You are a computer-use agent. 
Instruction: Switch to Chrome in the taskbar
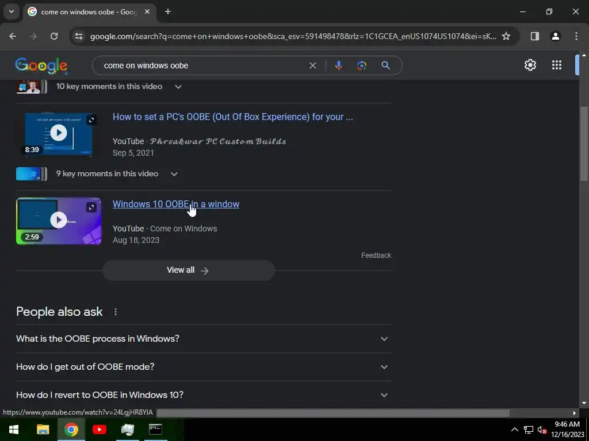[x=71, y=430]
